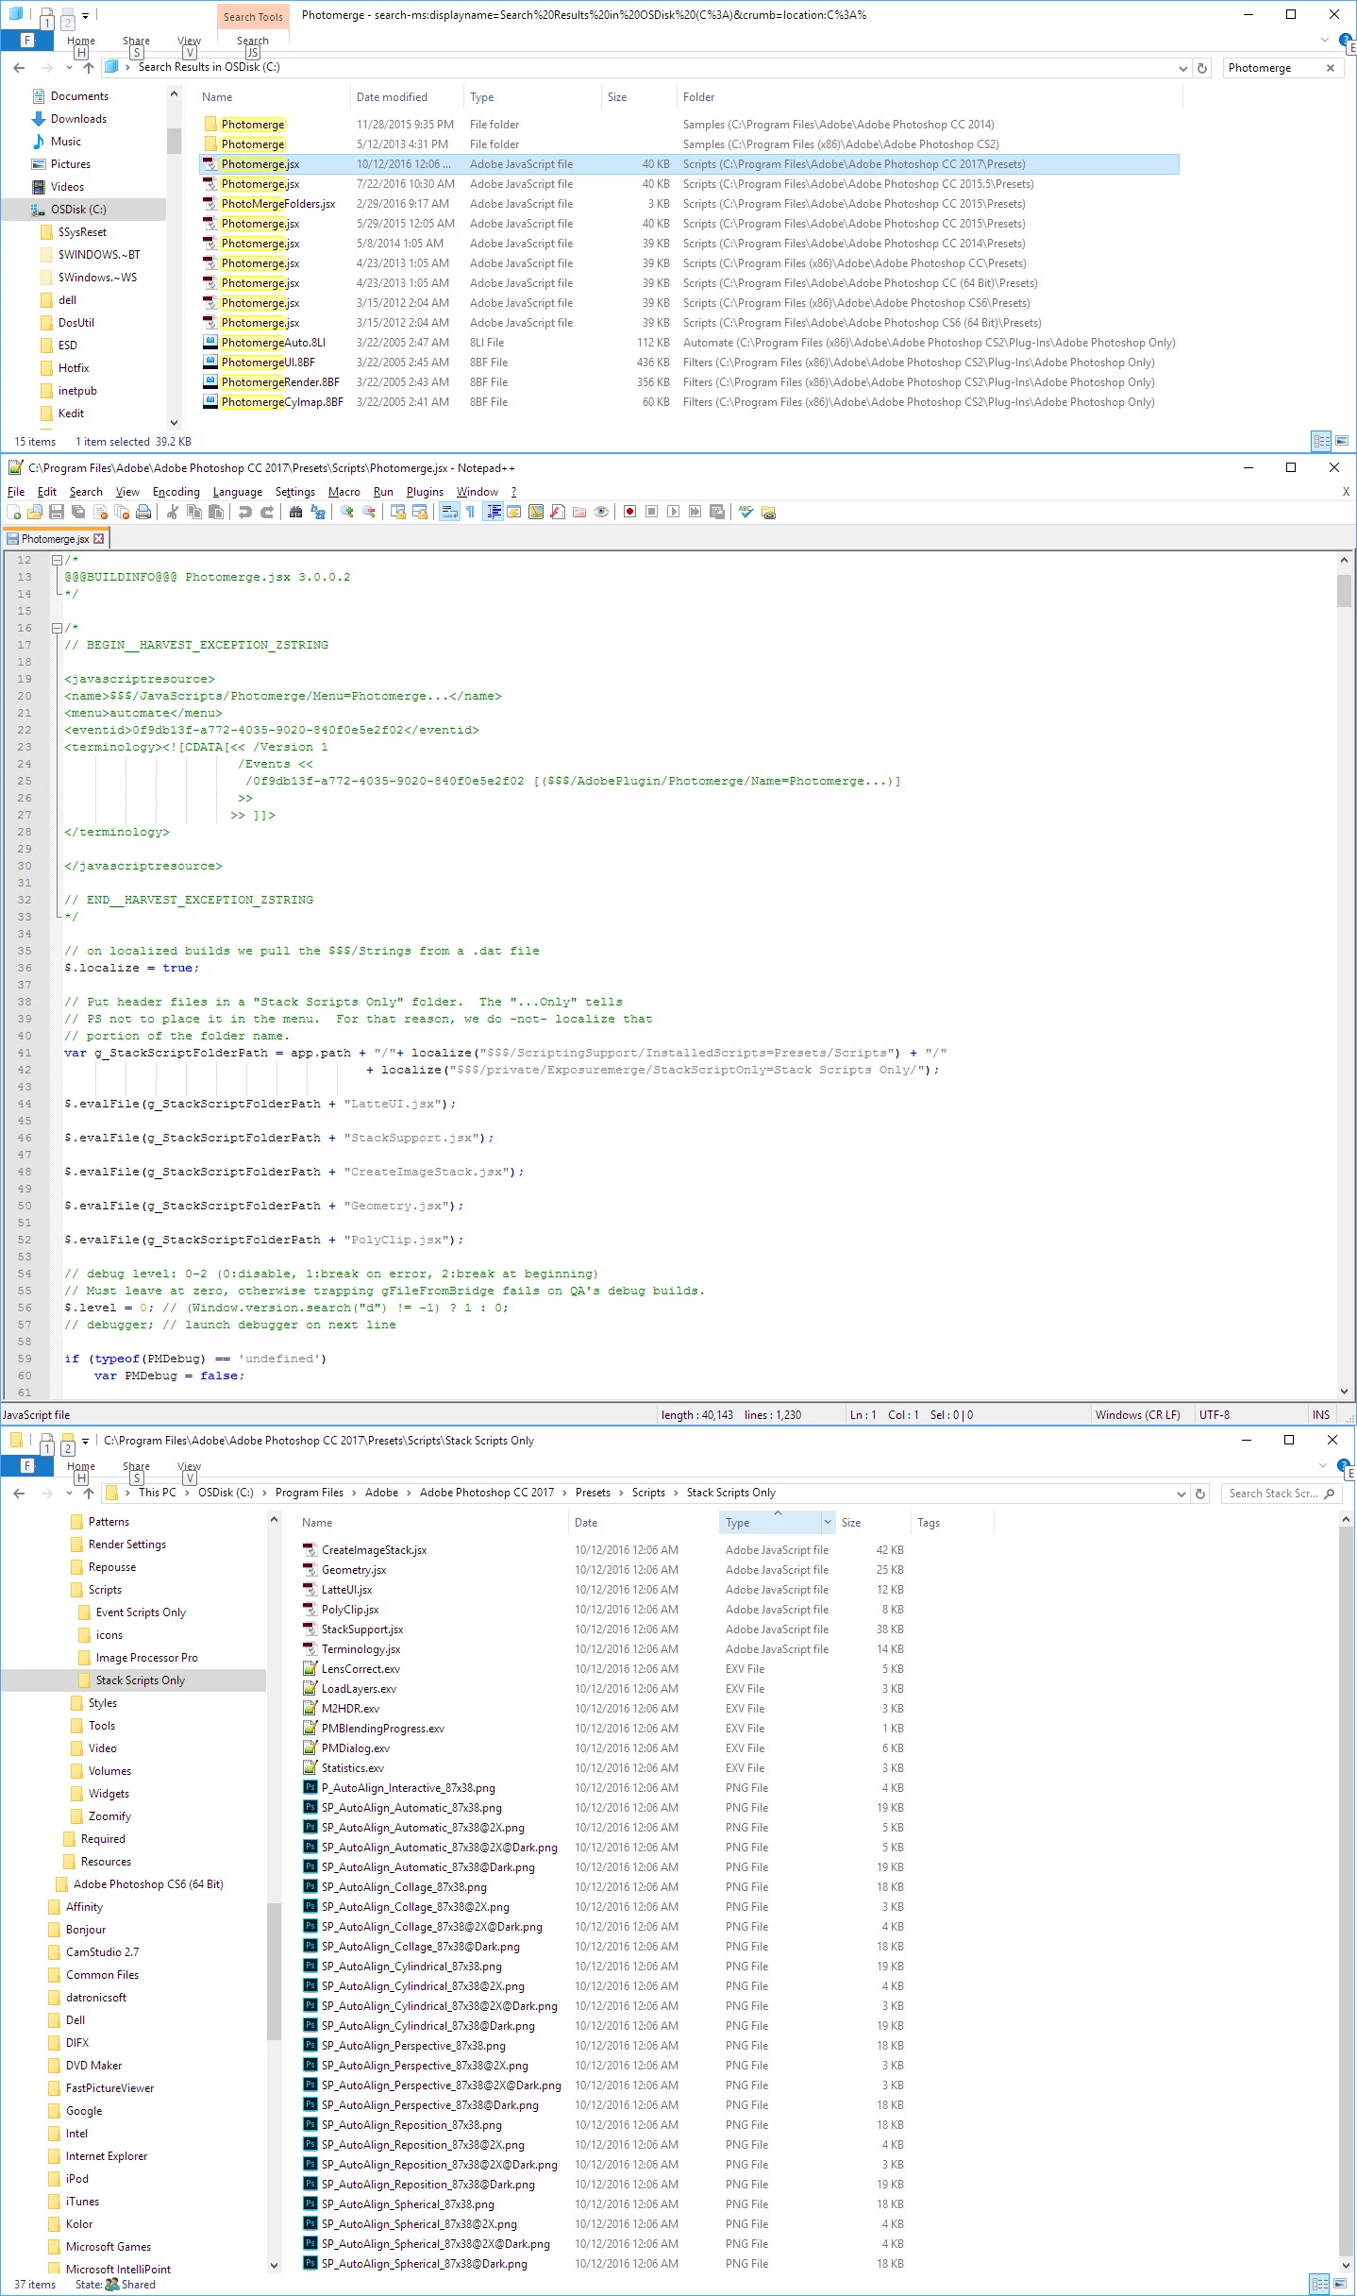Clear the Photomerge search box
1357x2296 pixels.
(x=1331, y=68)
